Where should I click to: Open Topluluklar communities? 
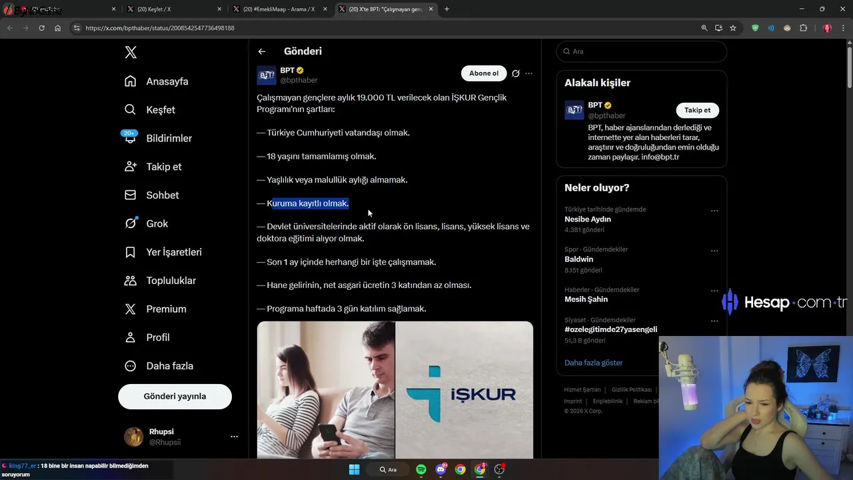point(160,281)
